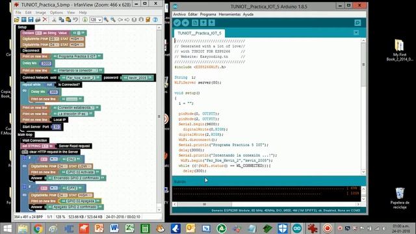Click taskbar clock showing 01:00 a.m.
This screenshot has width=416, height=234.
(x=400, y=228)
